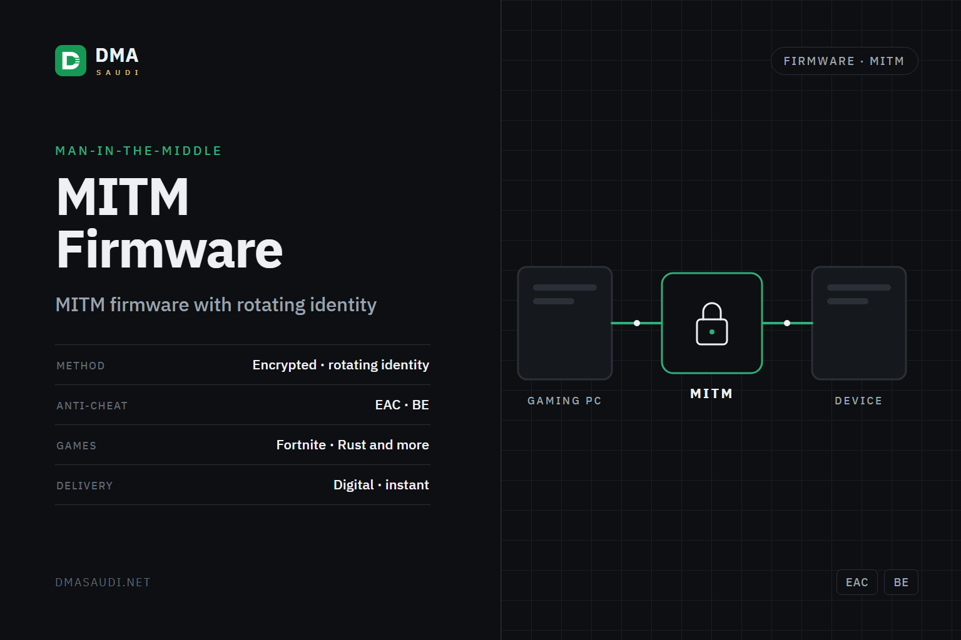Image resolution: width=961 pixels, height=640 pixels.
Task: Click the DELIVERY row label
Action: point(84,486)
